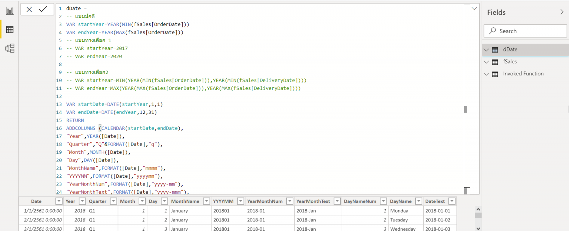Place cursor on line 1 dDate =
The image size is (569, 231).
[x=76, y=8]
